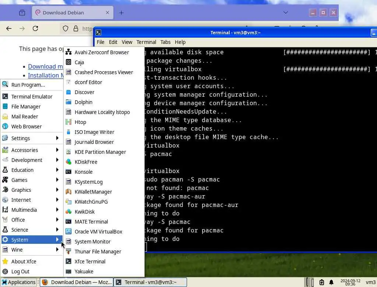Open Hardware Locality lstopo
The width and height of the screenshot is (377, 287).
pos(104,112)
